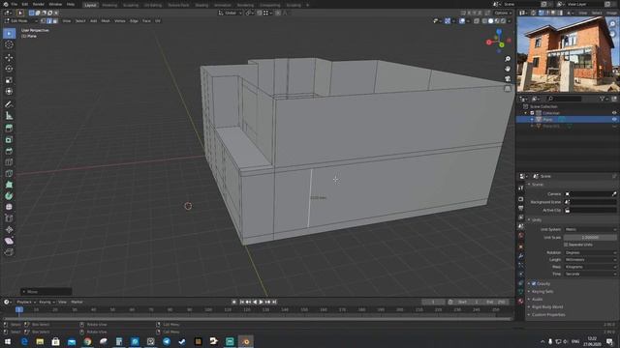This screenshot has width=620, height=348.
Task: Choose the Loop Cut tool
Action: [9, 162]
